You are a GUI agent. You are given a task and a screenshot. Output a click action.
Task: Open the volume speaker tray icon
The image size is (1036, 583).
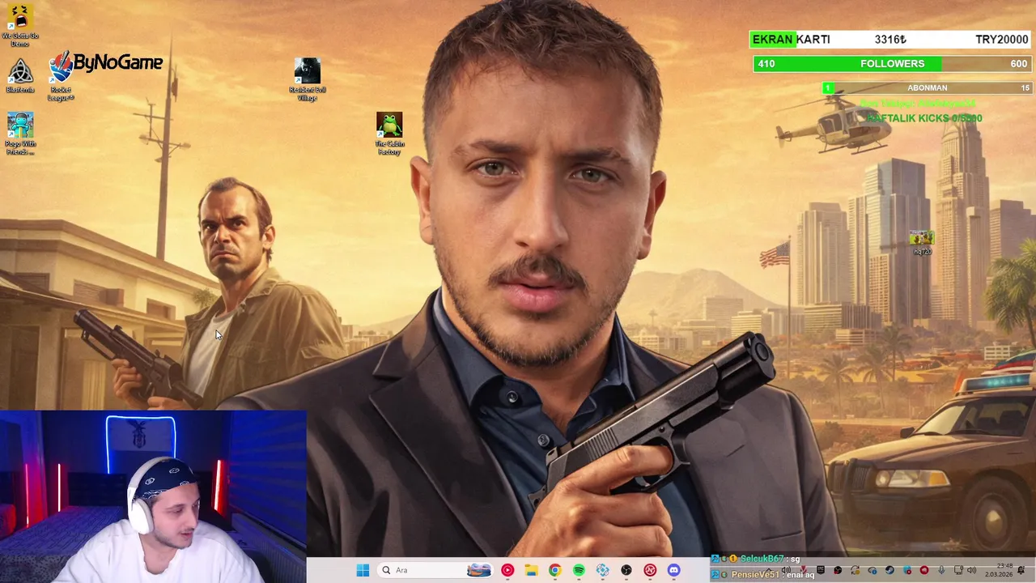pos(971,570)
